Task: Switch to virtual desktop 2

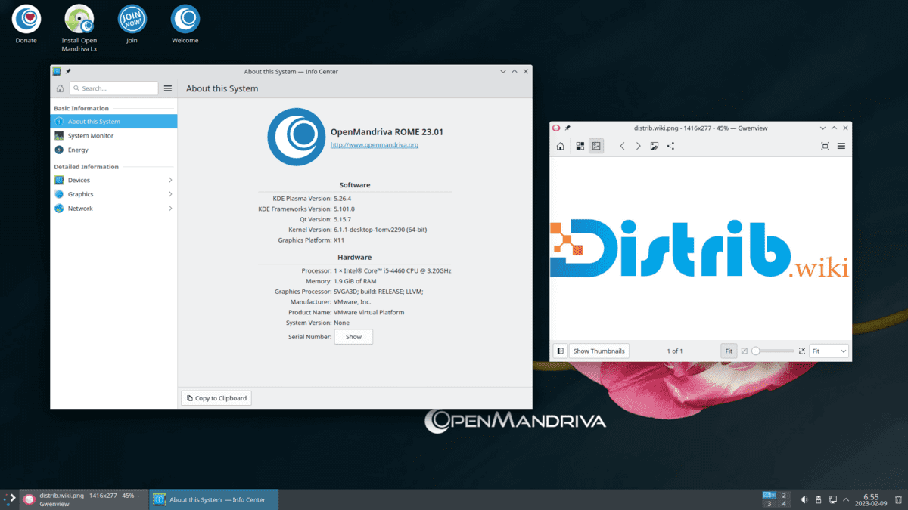Action: [x=784, y=495]
